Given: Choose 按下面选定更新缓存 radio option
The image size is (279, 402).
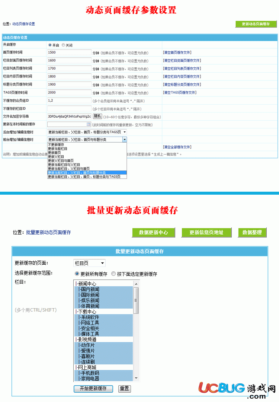Looking at the screenshot, I should coord(113,274).
